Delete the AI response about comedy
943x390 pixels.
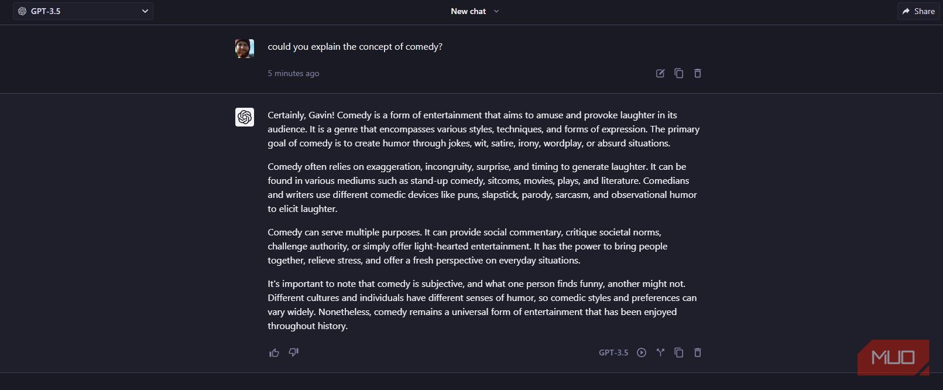pos(698,353)
